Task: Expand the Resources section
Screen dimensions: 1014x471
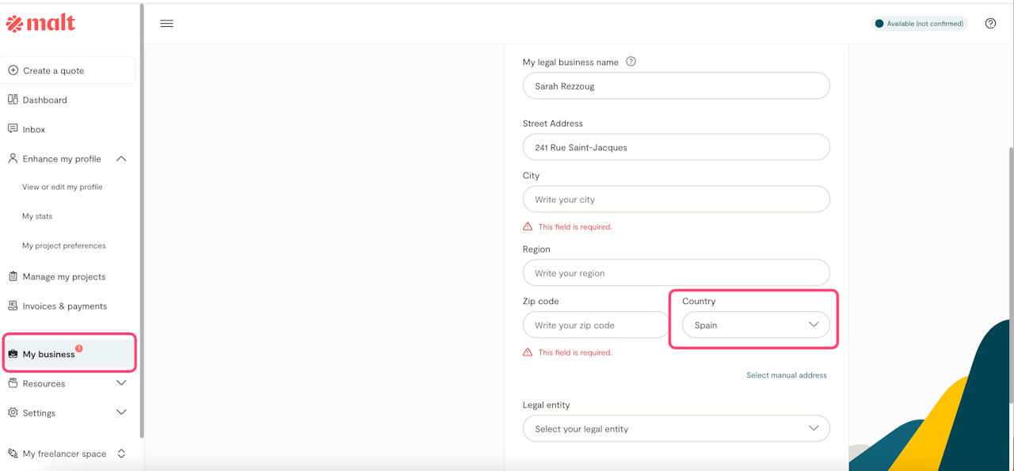Action: (121, 383)
